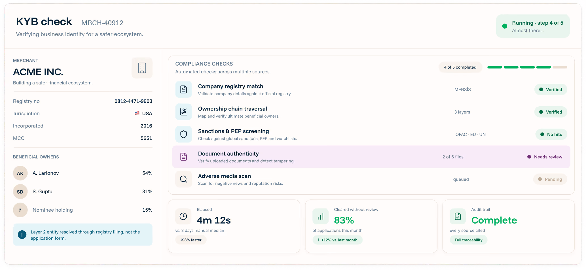
Task: Click the 4 of 5 completed pill
Action: [x=460, y=67]
